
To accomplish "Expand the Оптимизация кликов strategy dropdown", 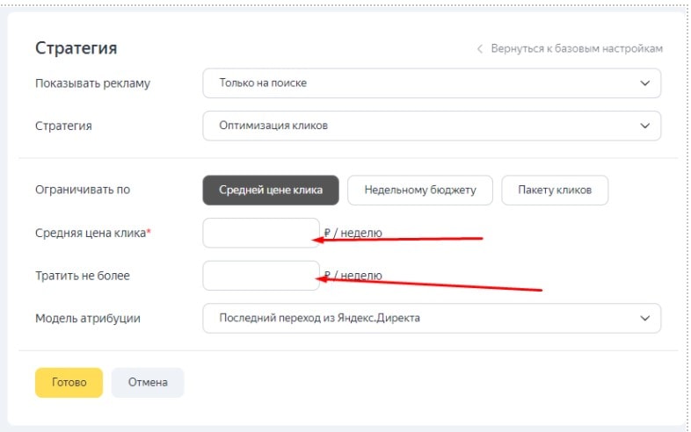I will pos(431,126).
